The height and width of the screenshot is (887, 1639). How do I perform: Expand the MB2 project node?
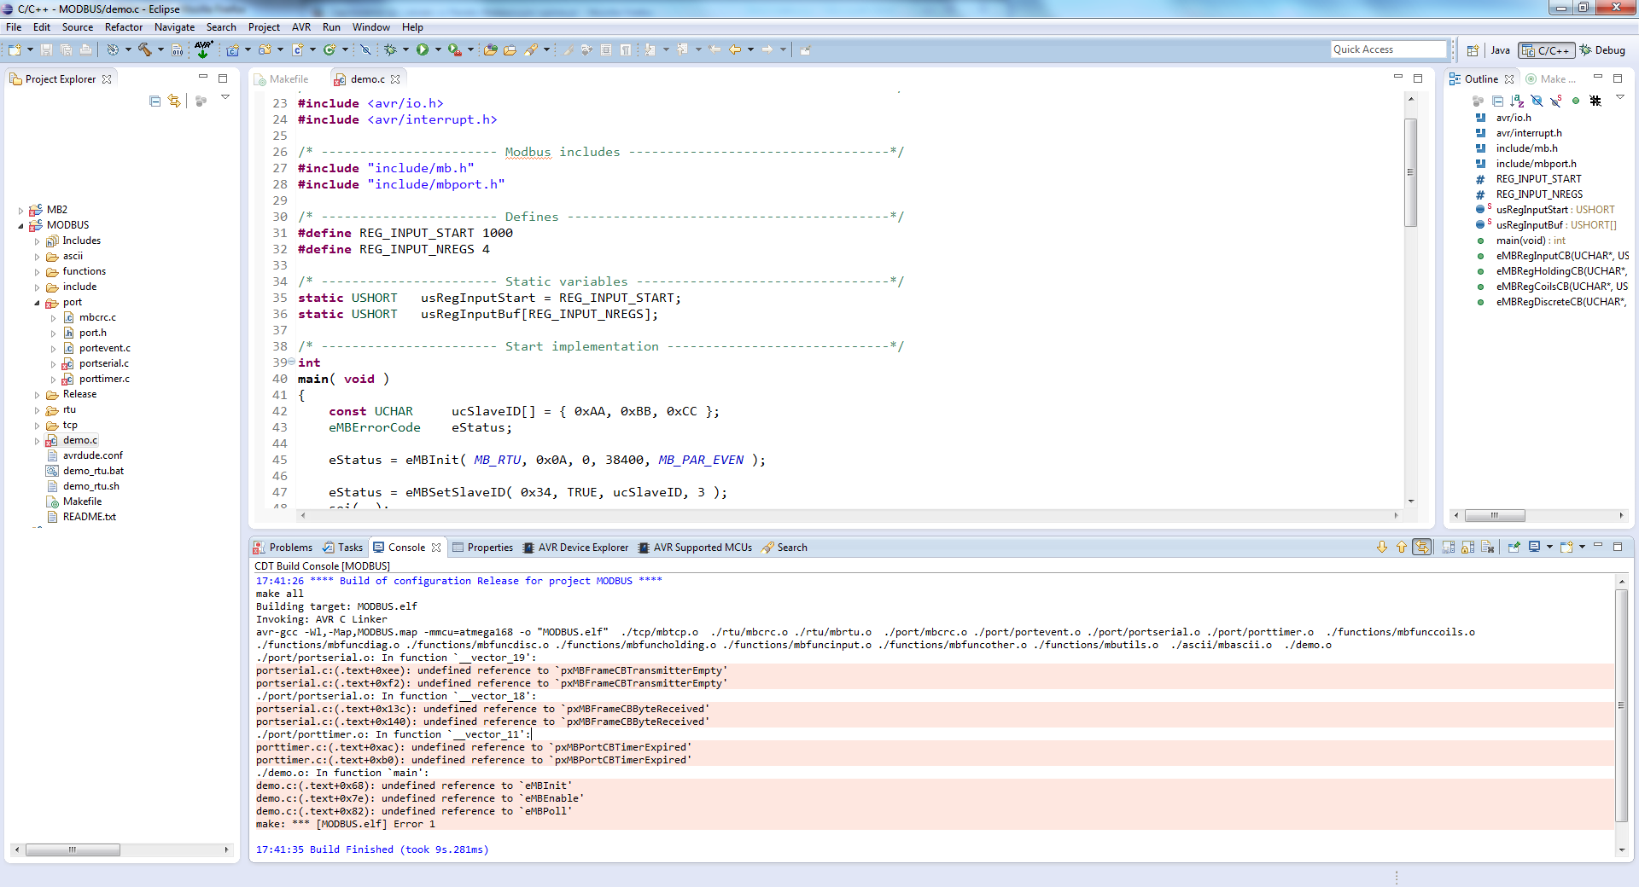tap(21, 210)
